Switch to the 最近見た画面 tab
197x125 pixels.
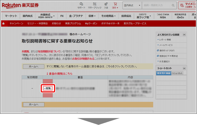(x=163, y=73)
